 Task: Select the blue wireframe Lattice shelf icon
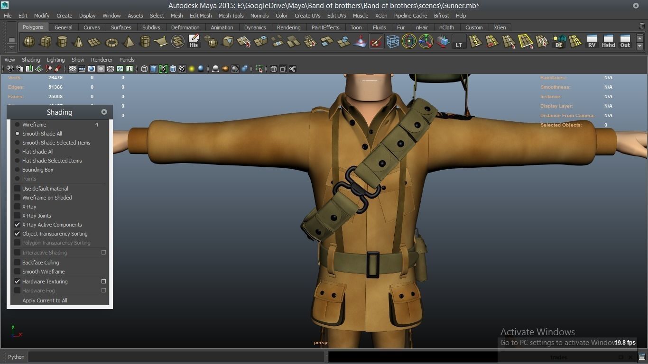coord(393,42)
